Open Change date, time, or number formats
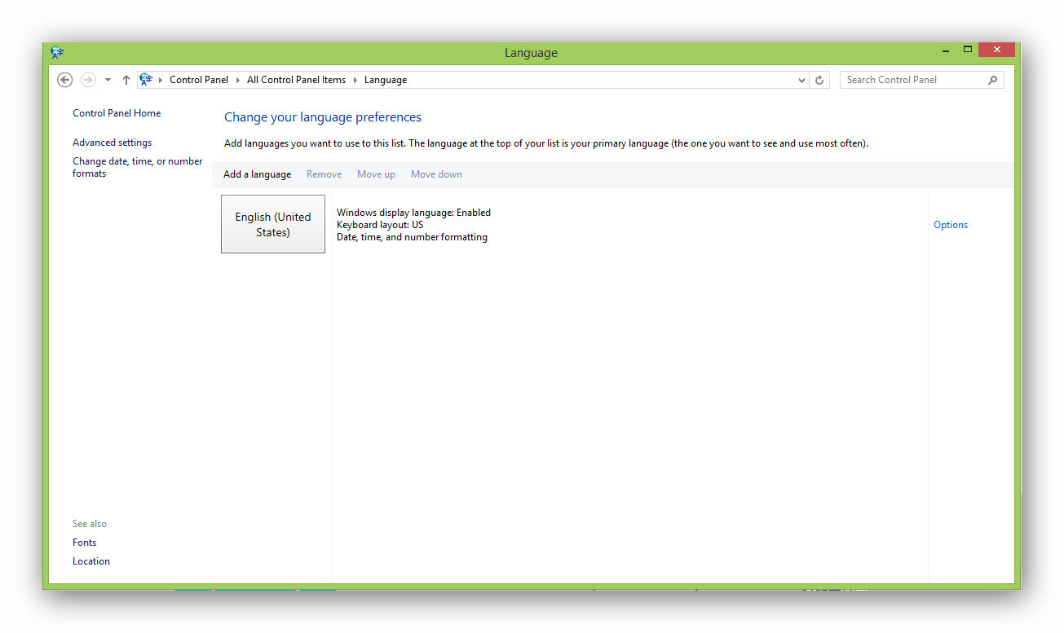Viewport: 1064px width, 633px height. [x=137, y=167]
